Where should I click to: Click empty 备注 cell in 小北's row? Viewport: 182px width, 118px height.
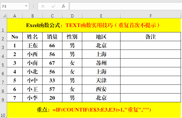pos(151,72)
